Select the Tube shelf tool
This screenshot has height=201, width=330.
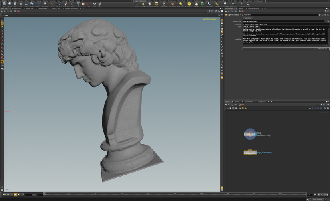click(x=15, y=4)
